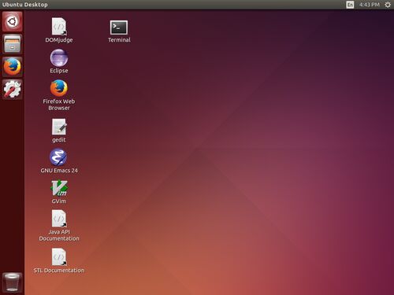This screenshot has width=394, height=295.
Task: Select the "Terminal" icon label
Action: [119, 40]
